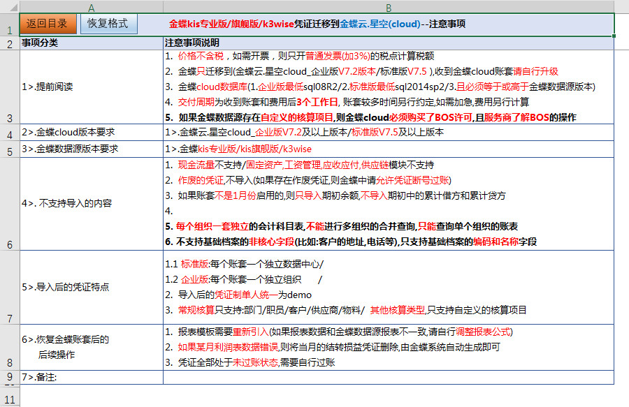The height and width of the screenshot is (407, 629).
Task: Select the 4>. 不支持导入的内容 cell
Action: coord(91,204)
